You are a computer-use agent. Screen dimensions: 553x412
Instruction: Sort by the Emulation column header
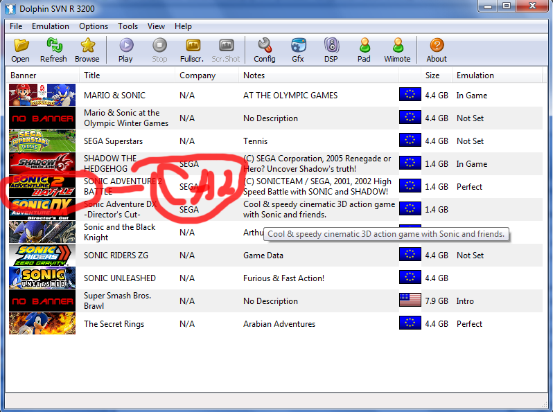pyautogui.click(x=497, y=75)
